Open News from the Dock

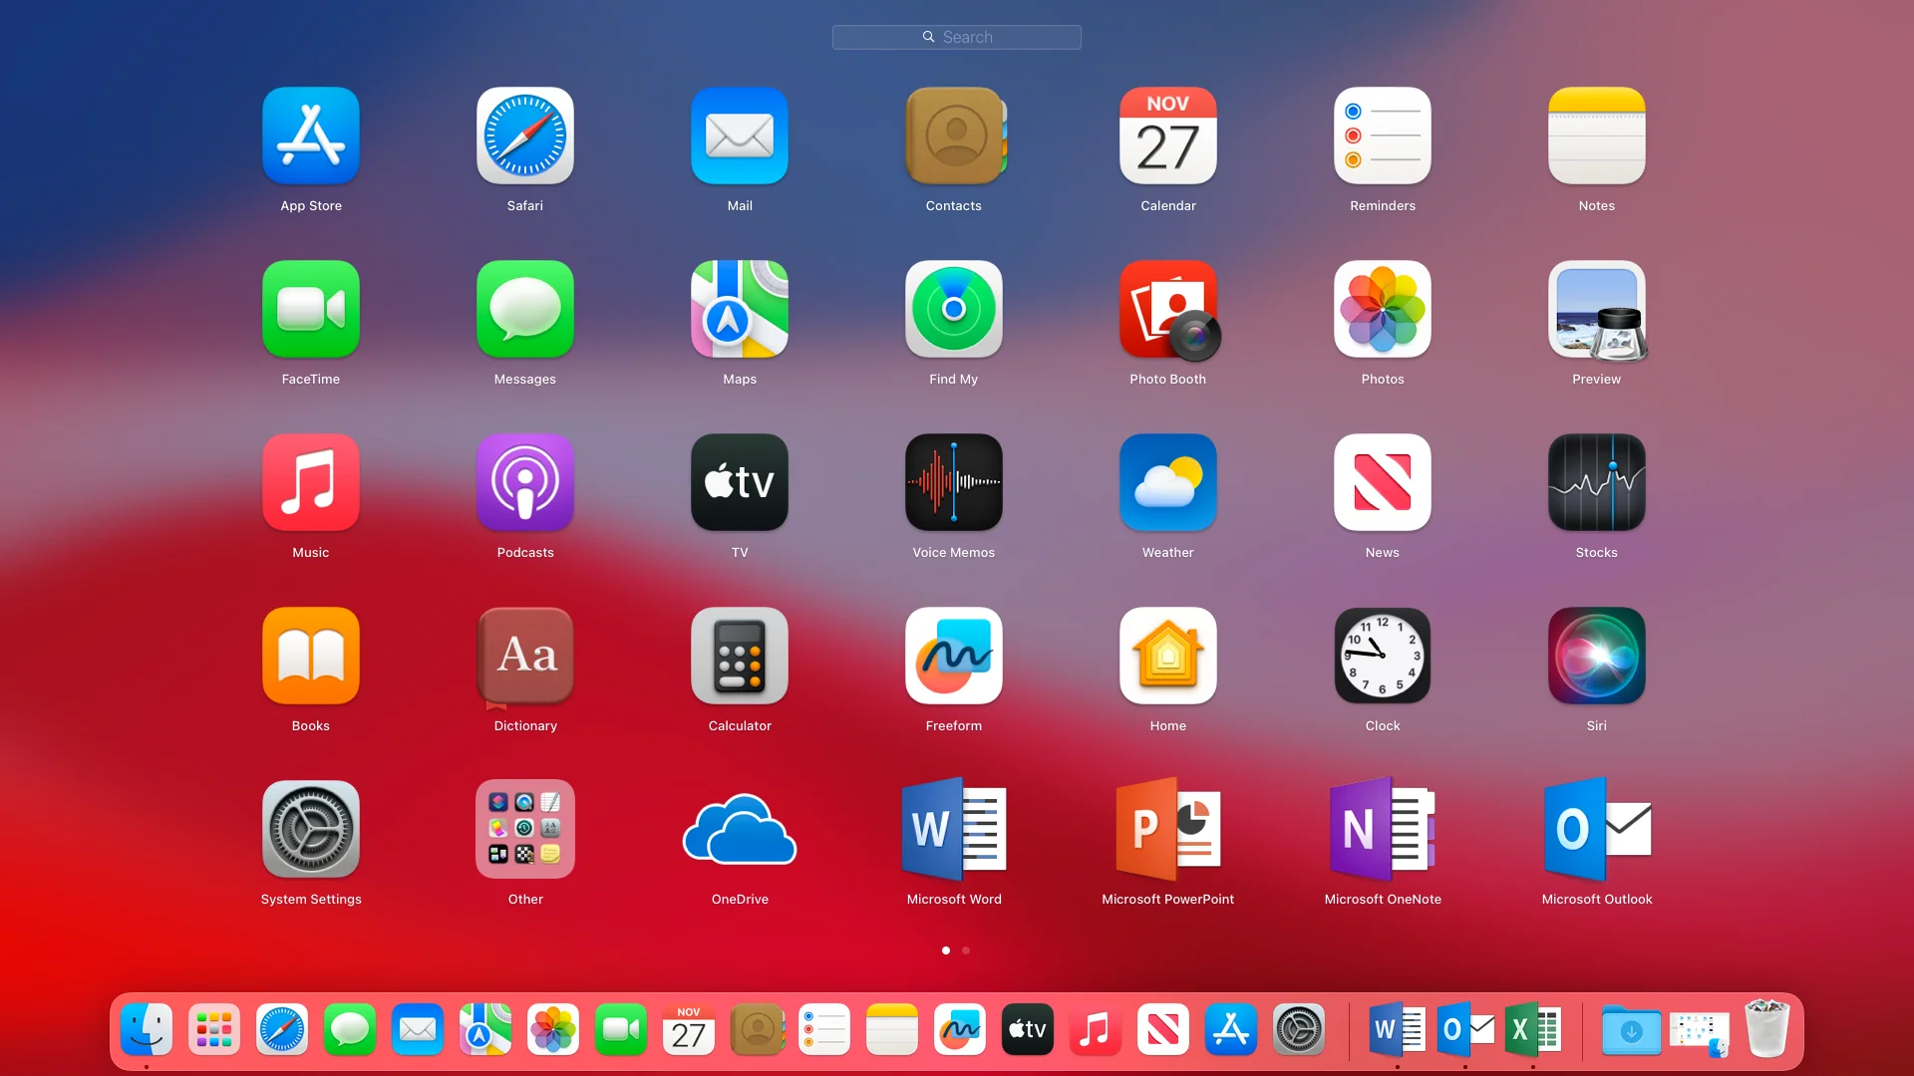[1163, 1029]
